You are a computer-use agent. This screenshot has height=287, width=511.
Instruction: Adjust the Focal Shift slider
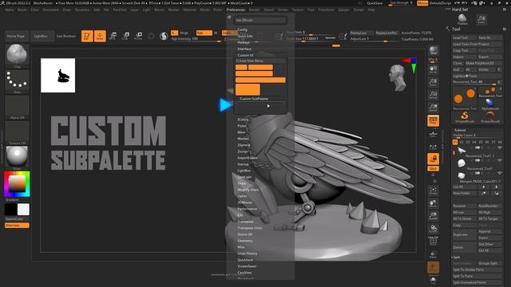[x=311, y=33]
